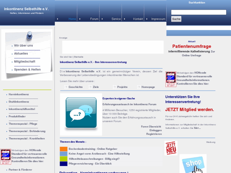This screenshot has height=173, width=231.
Task: Open the Service navigation item
Action: tap(116, 19)
